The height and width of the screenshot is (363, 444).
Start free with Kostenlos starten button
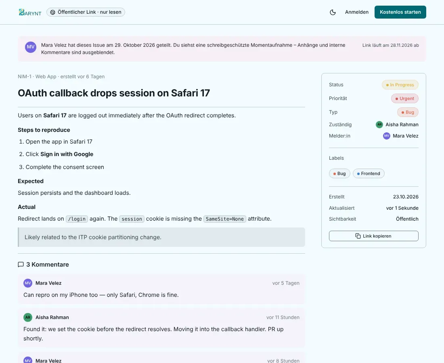coord(400,12)
